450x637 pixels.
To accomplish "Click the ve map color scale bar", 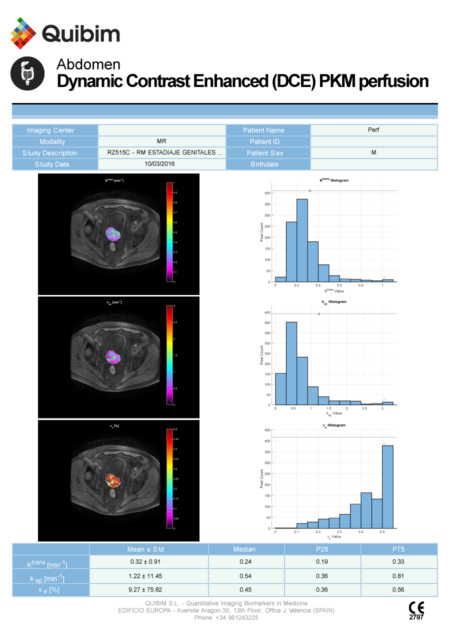I will (169, 478).
